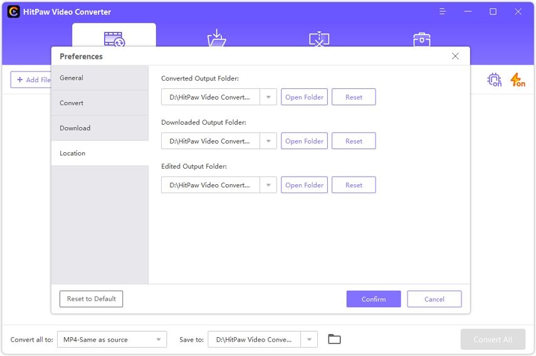The height and width of the screenshot is (356, 536).
Task: Toggle hardware acceleration chip icon
Action: click(x=494, y=80)
